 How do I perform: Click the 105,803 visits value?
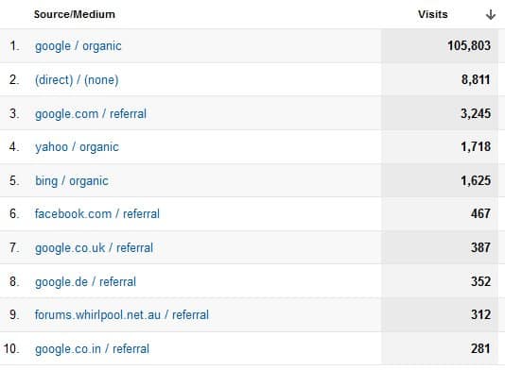click(469, 46)
